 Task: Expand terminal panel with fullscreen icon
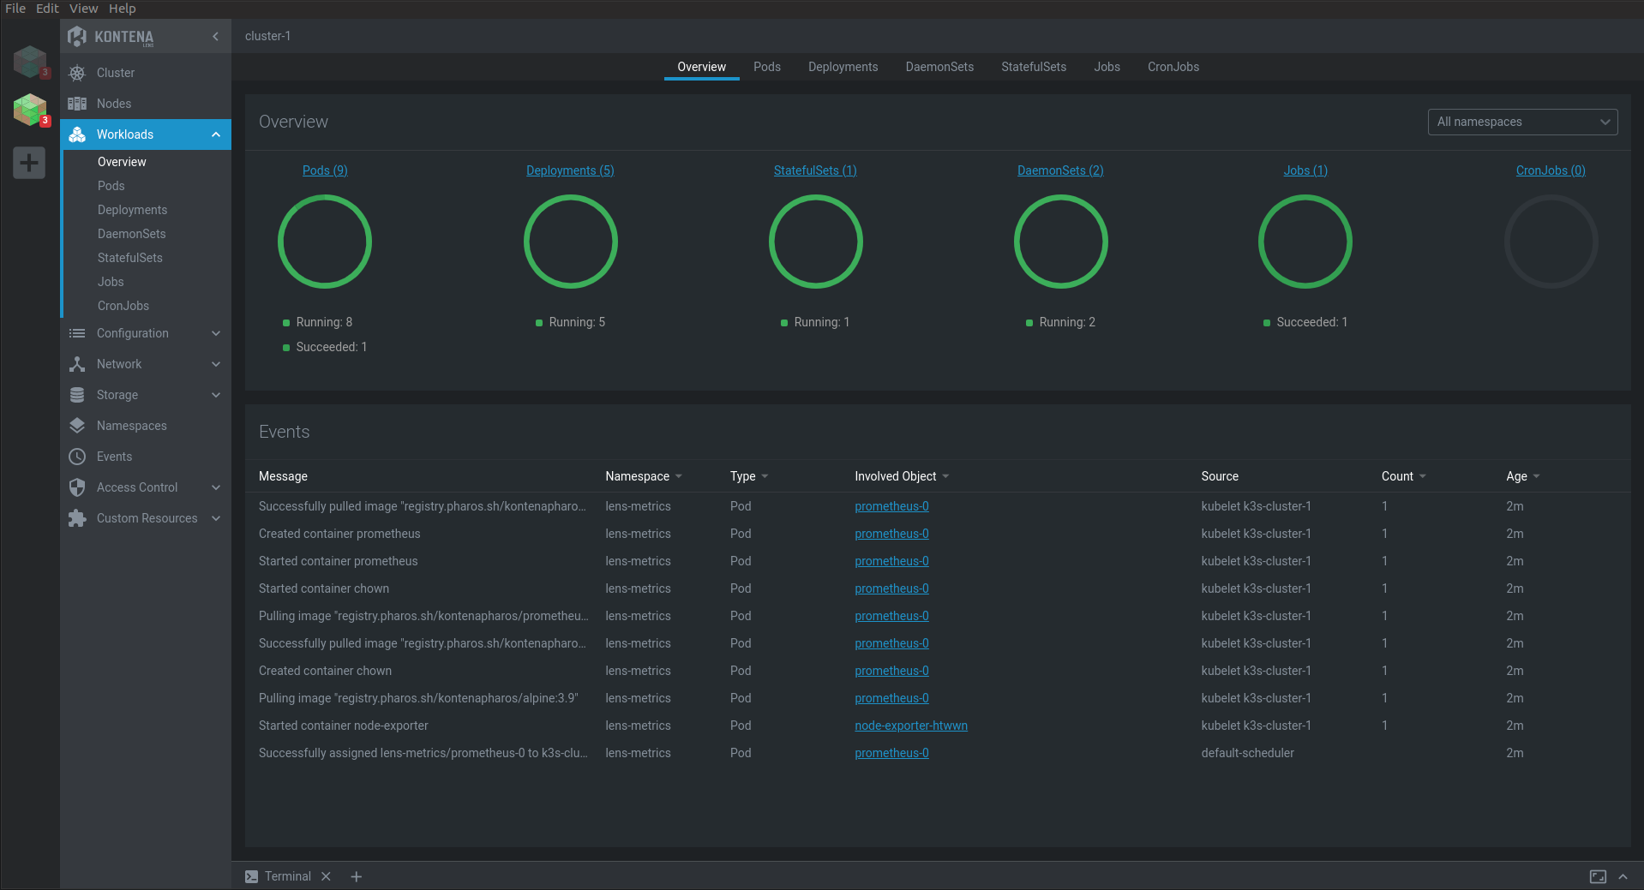tap(1599, 876)
